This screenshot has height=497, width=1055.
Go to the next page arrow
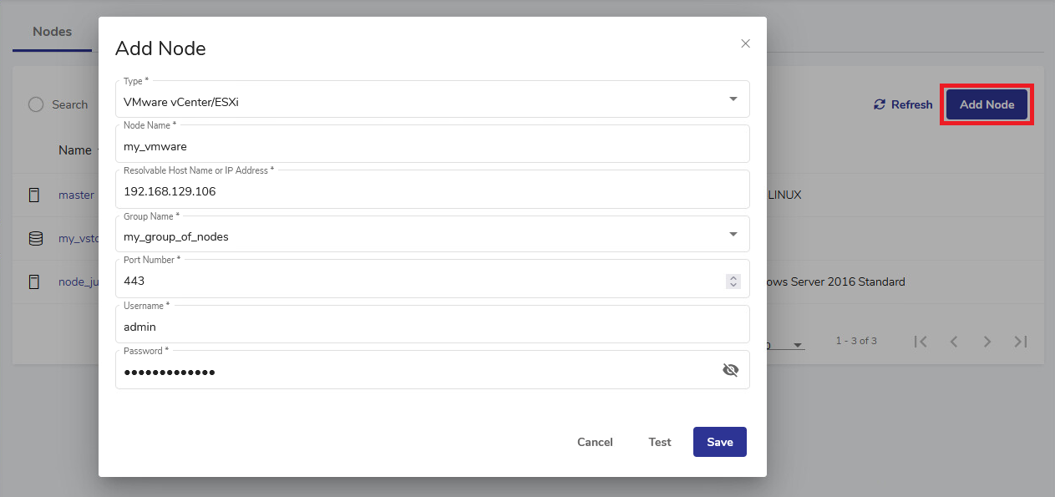point(987,341)
